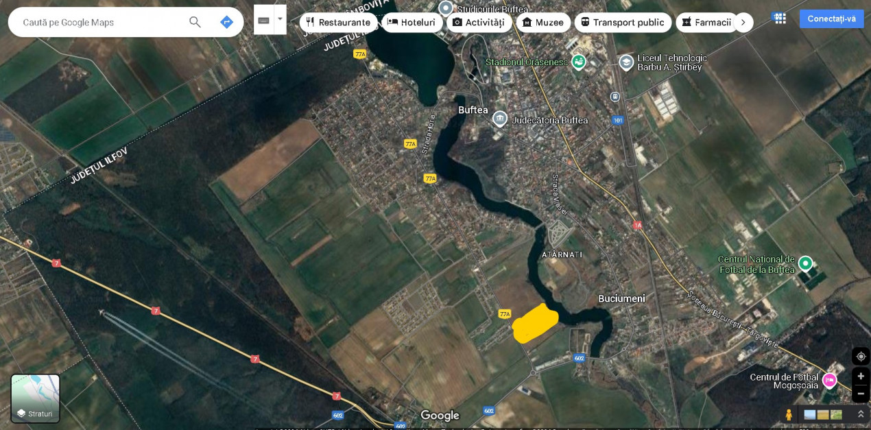Select the search magnifier icon

pos(195,22)
